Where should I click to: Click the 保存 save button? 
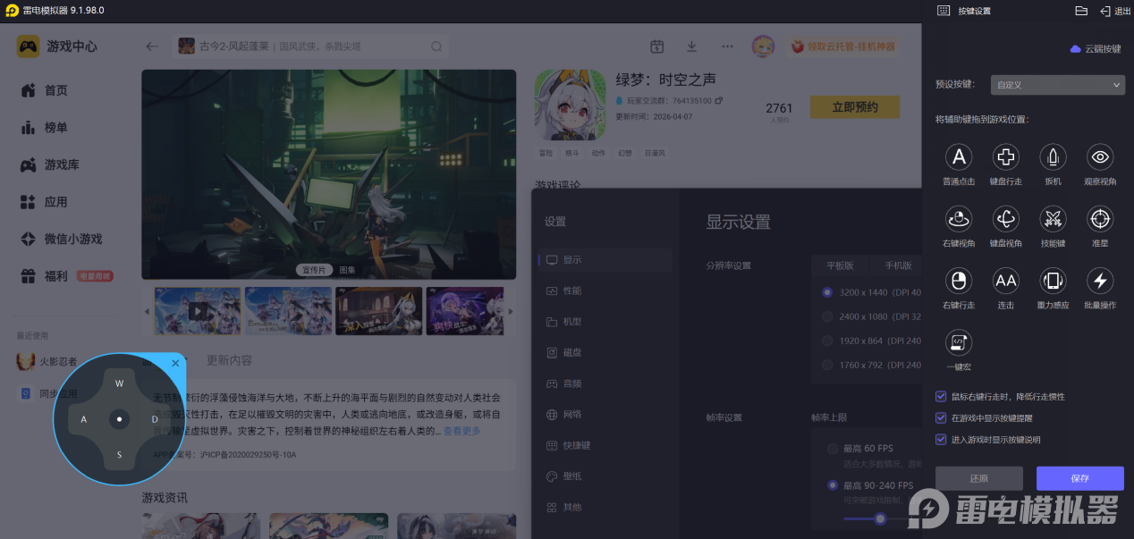pos(1080,478)
